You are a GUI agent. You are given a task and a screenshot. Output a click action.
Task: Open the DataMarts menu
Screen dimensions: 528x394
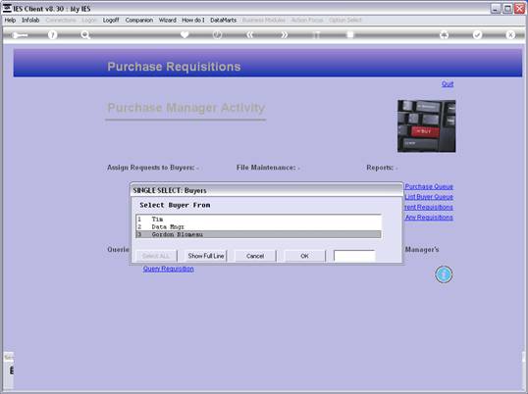(223, 21)
